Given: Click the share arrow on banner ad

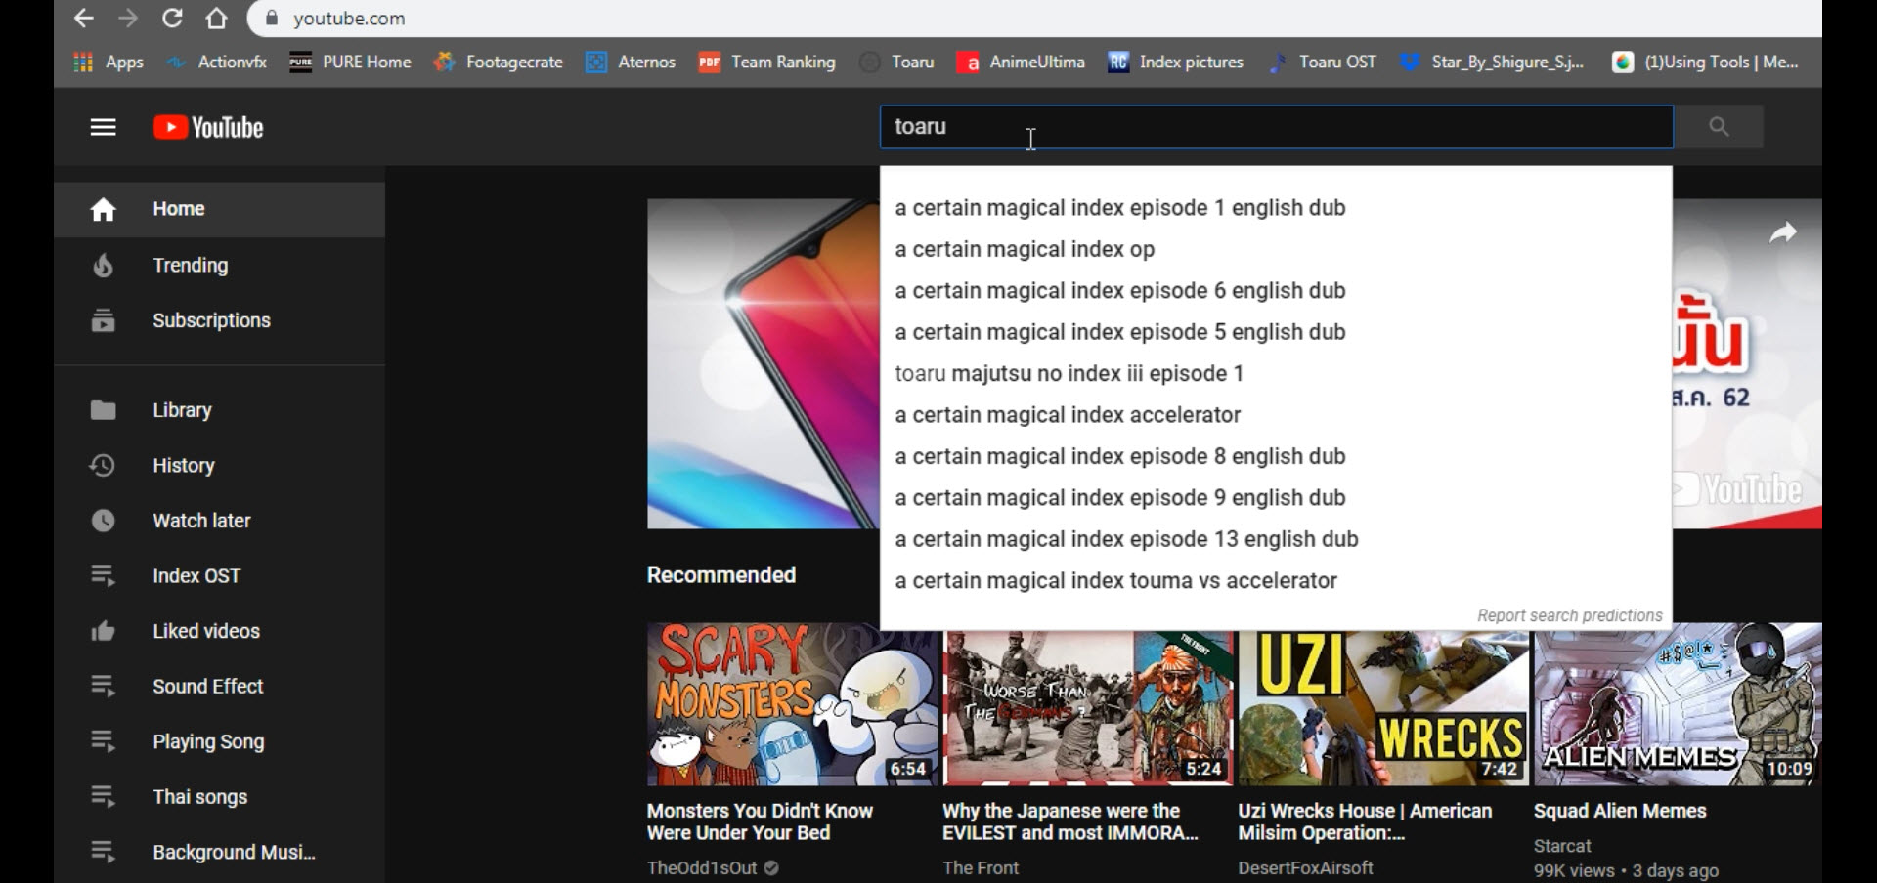Looking at the screenshot, I should 1783,232.
